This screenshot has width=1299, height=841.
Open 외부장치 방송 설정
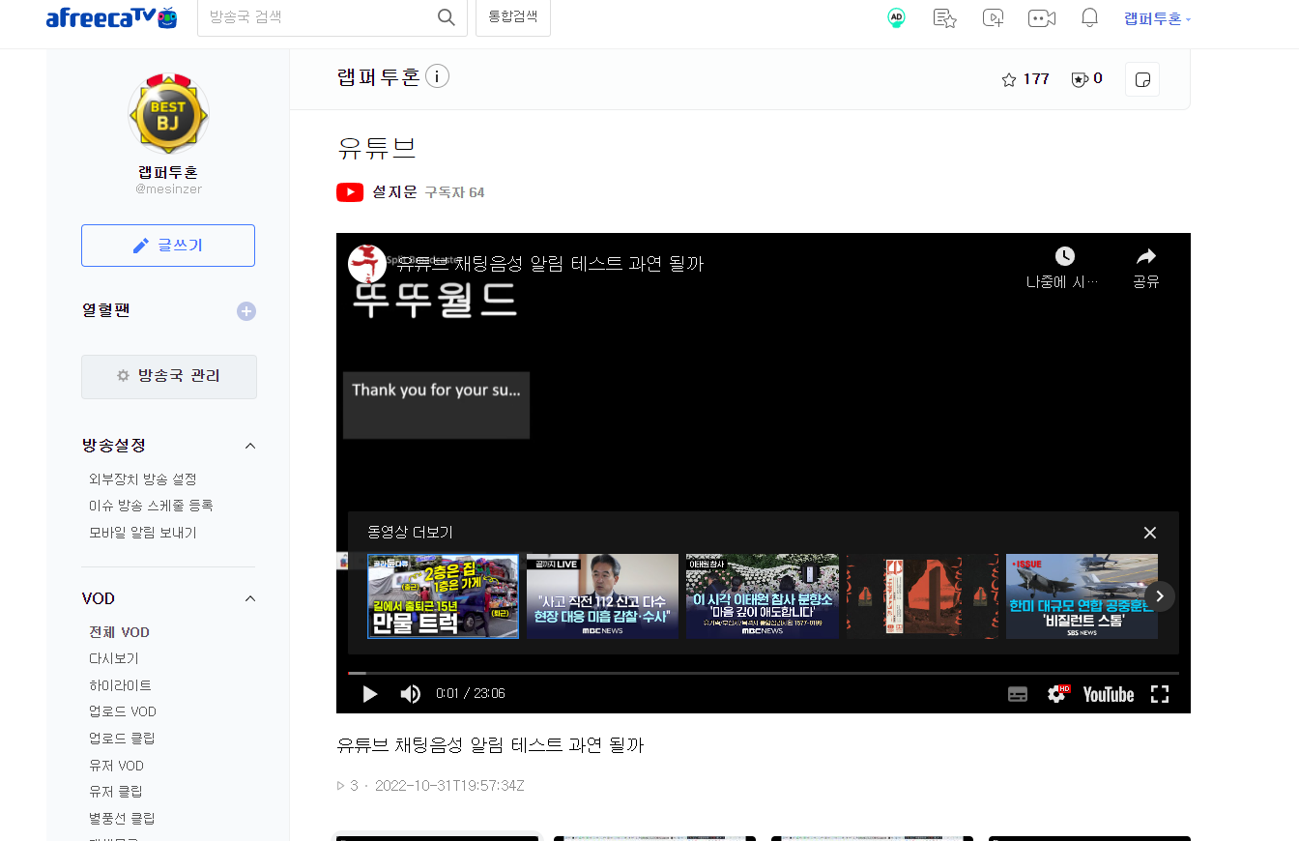142,479
